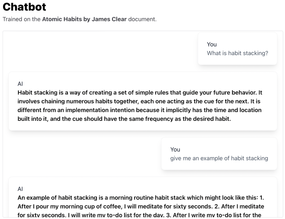The image size is (285, 219).
Task: Click "give me an example of habit stacking" message
Action: (x=219, y=158)
